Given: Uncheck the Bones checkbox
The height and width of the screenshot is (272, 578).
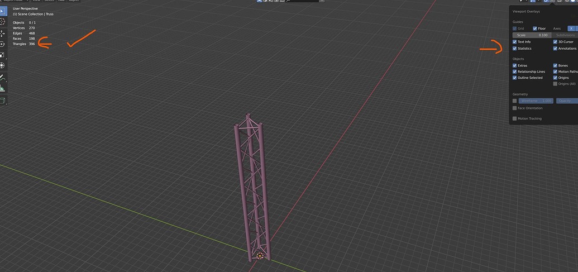Looking at the screenshot, I should pos(555,65).
